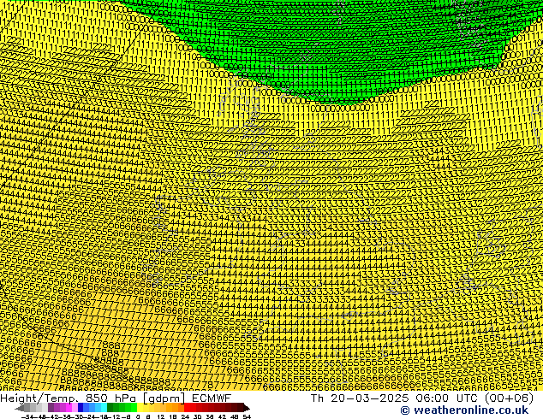Click the yellow swatch in the temperature legend
The height and width of the screenshot is (419, 543).
pyautogui.click(x=140, y=407)
